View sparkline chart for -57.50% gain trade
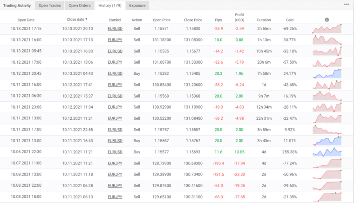This screenshot has height=203, width=354. tap(327, 62)
